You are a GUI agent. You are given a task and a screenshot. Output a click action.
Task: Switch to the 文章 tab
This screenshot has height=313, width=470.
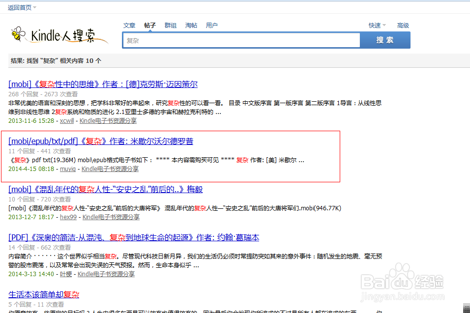[129, 25]
